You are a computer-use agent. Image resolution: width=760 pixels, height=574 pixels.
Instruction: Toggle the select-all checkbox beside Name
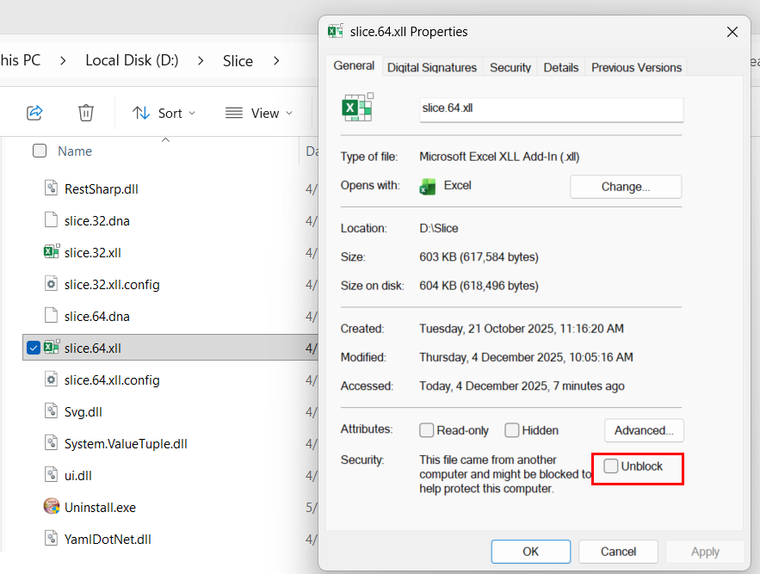pyautogui.click(x=40, y=151)
